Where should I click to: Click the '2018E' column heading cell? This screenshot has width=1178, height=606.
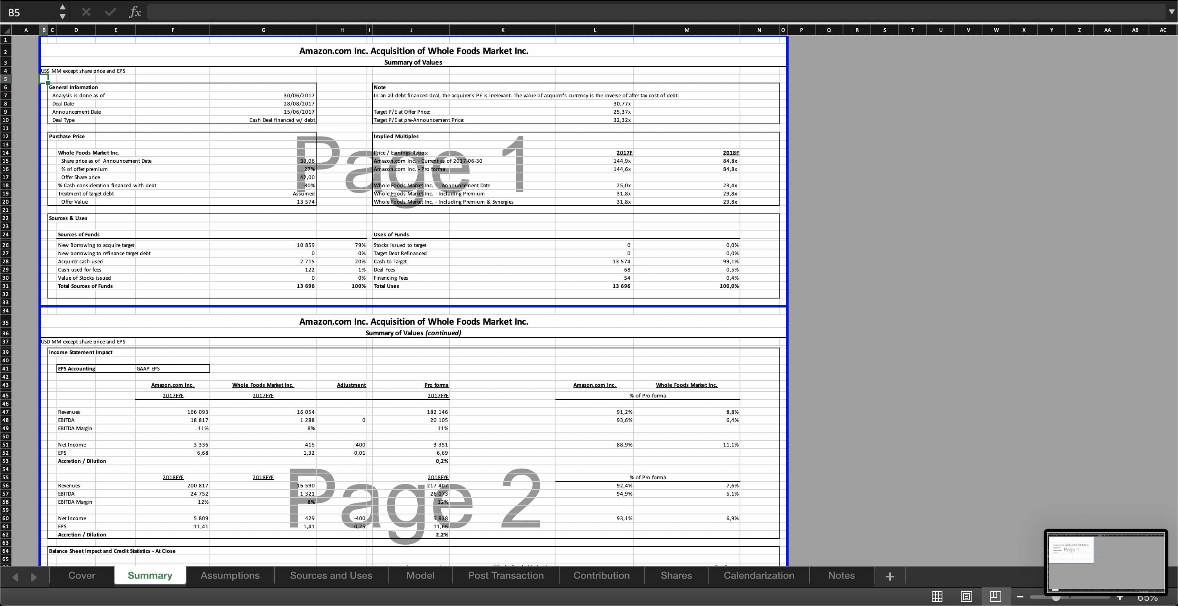click(687, 153)
